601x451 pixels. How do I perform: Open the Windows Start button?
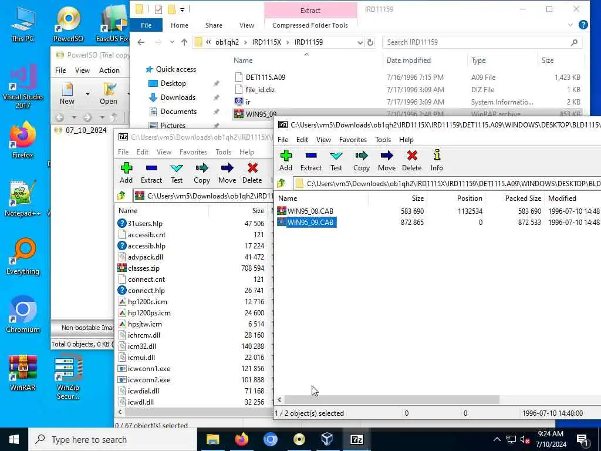point(14,439)
